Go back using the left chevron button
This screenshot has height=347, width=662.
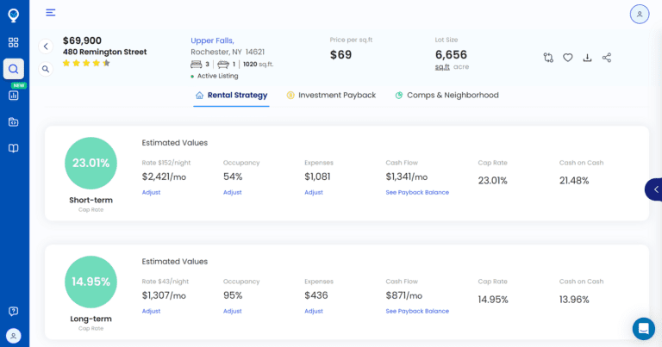(46, 46)
